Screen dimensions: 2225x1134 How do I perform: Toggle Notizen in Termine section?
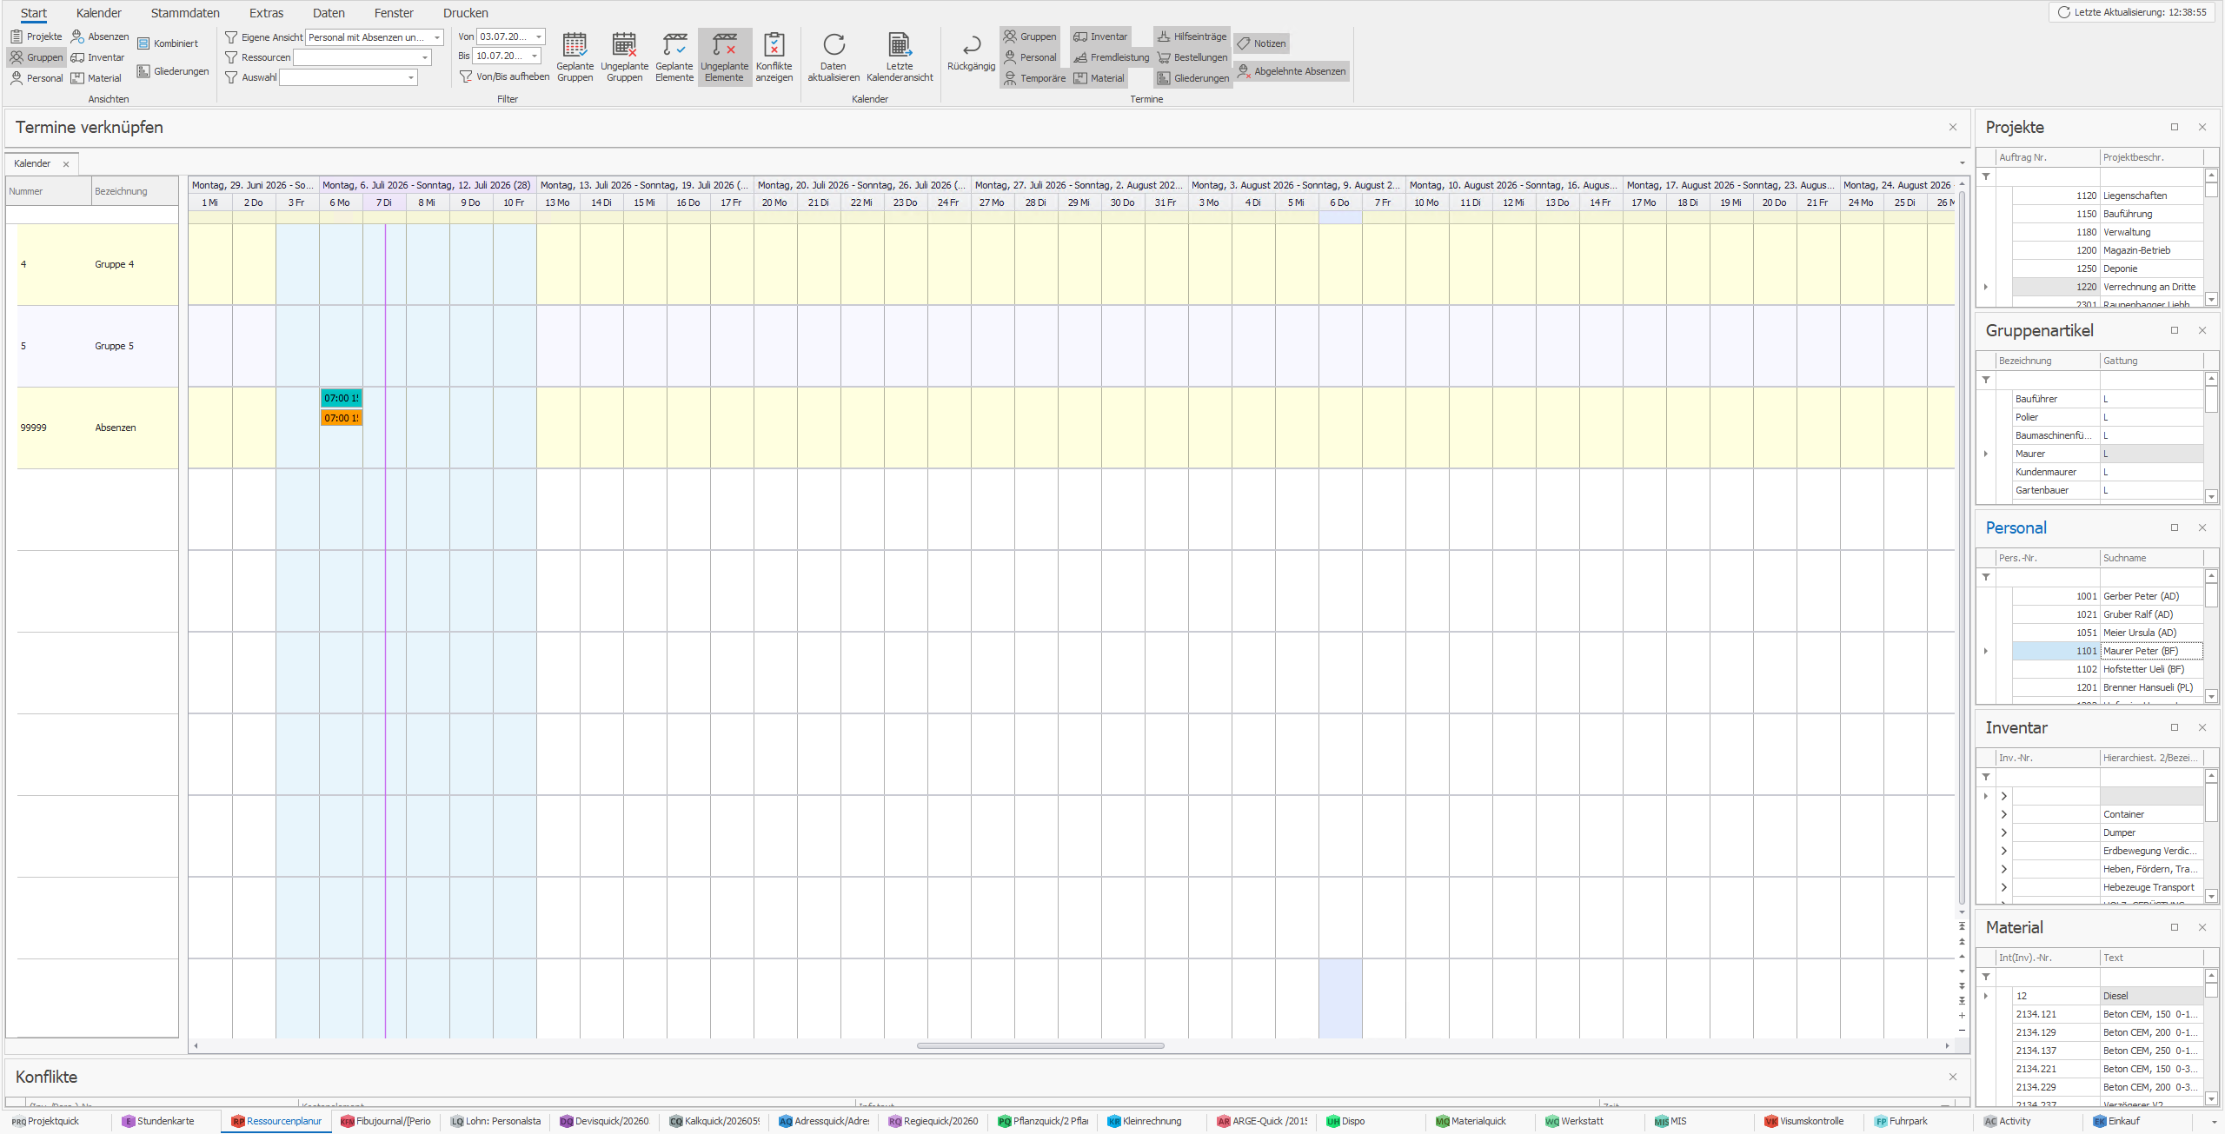click(x=1262, y=43)
